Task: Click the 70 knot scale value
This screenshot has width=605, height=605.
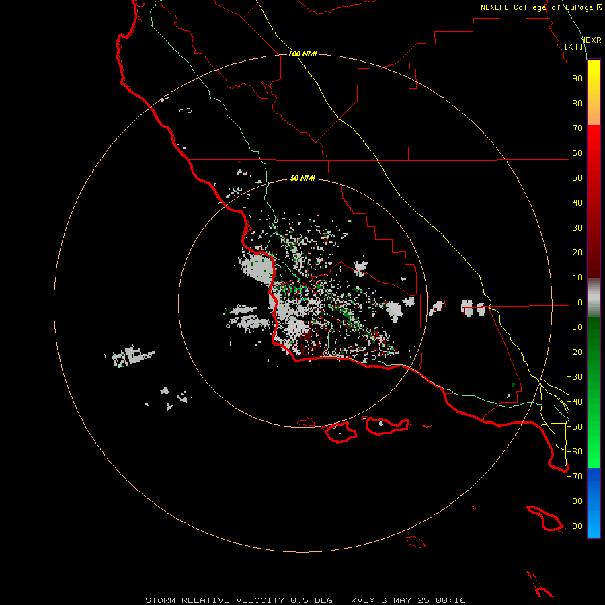Action: point(577,128)
